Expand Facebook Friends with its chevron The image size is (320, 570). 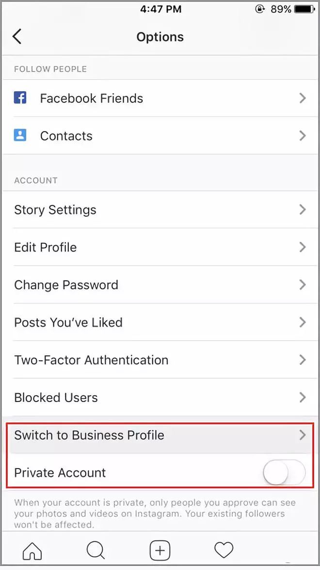coord(302,98)
